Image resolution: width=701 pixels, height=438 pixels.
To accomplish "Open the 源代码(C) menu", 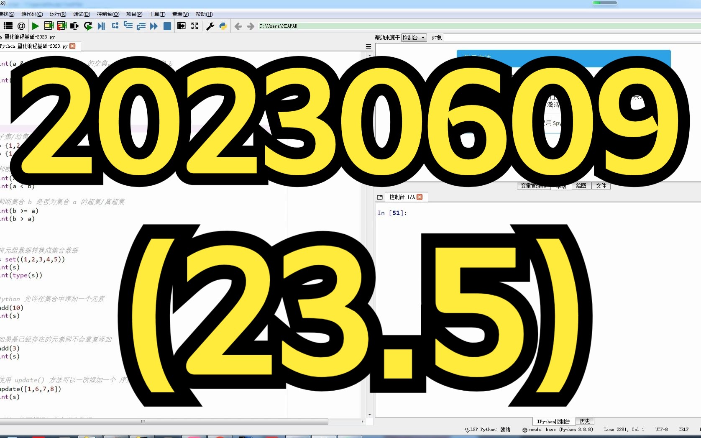I will [32, 14].
